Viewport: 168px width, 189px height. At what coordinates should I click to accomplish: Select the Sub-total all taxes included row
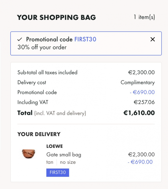(x=86, y=72)
